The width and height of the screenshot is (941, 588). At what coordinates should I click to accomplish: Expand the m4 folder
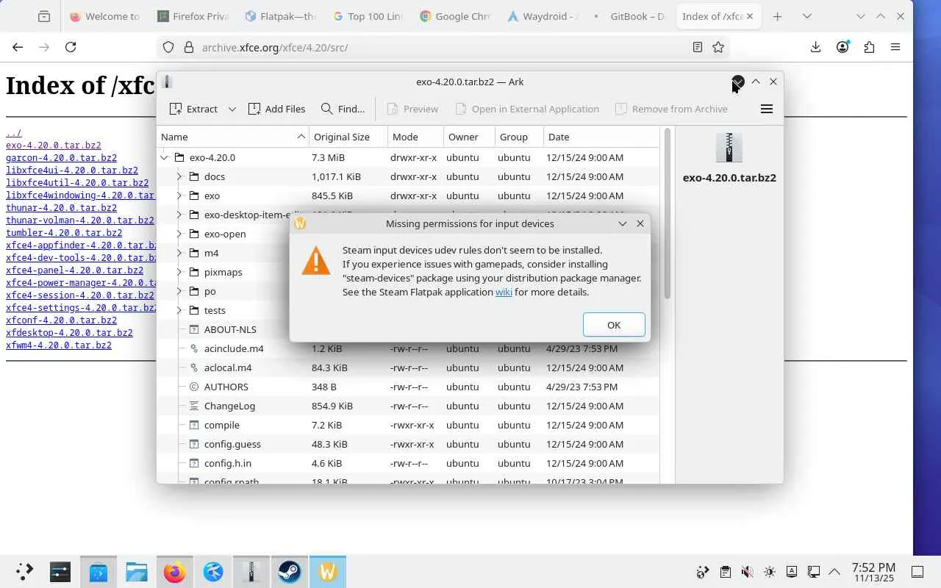pyautogui.click(x=179, y=253)
